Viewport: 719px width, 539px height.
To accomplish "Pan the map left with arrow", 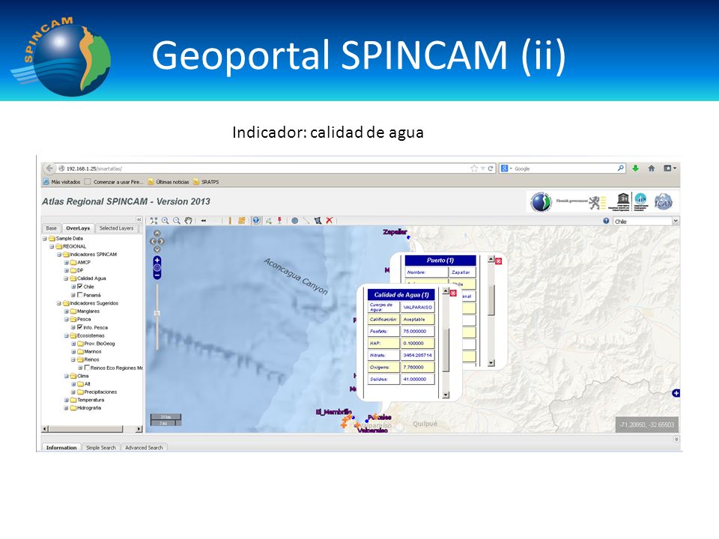I will click(153, 241).
